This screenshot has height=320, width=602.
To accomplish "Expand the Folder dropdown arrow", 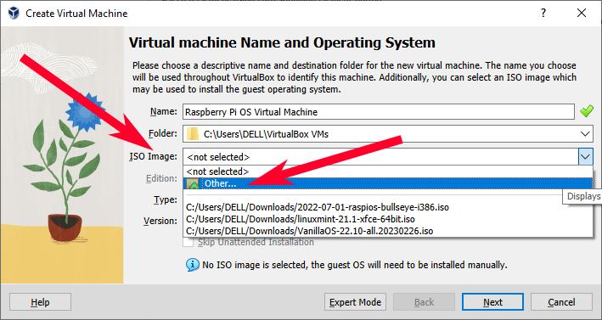I will 585,134.
